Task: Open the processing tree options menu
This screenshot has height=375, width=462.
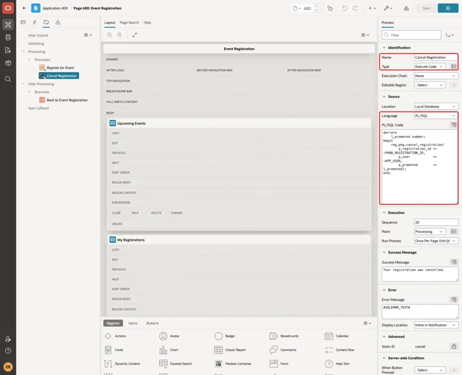Action: click(88, 35)
